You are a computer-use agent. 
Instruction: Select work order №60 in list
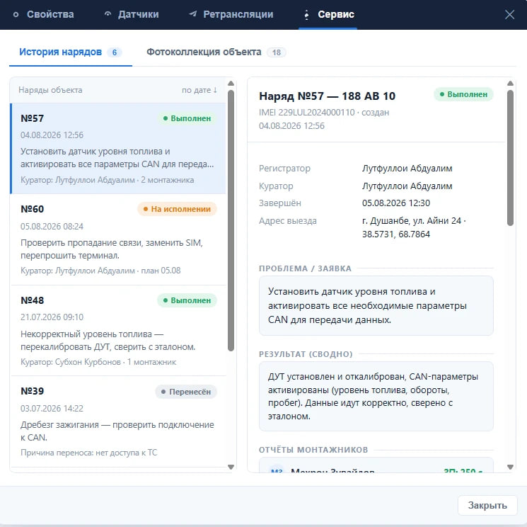[x=118, y=239]
